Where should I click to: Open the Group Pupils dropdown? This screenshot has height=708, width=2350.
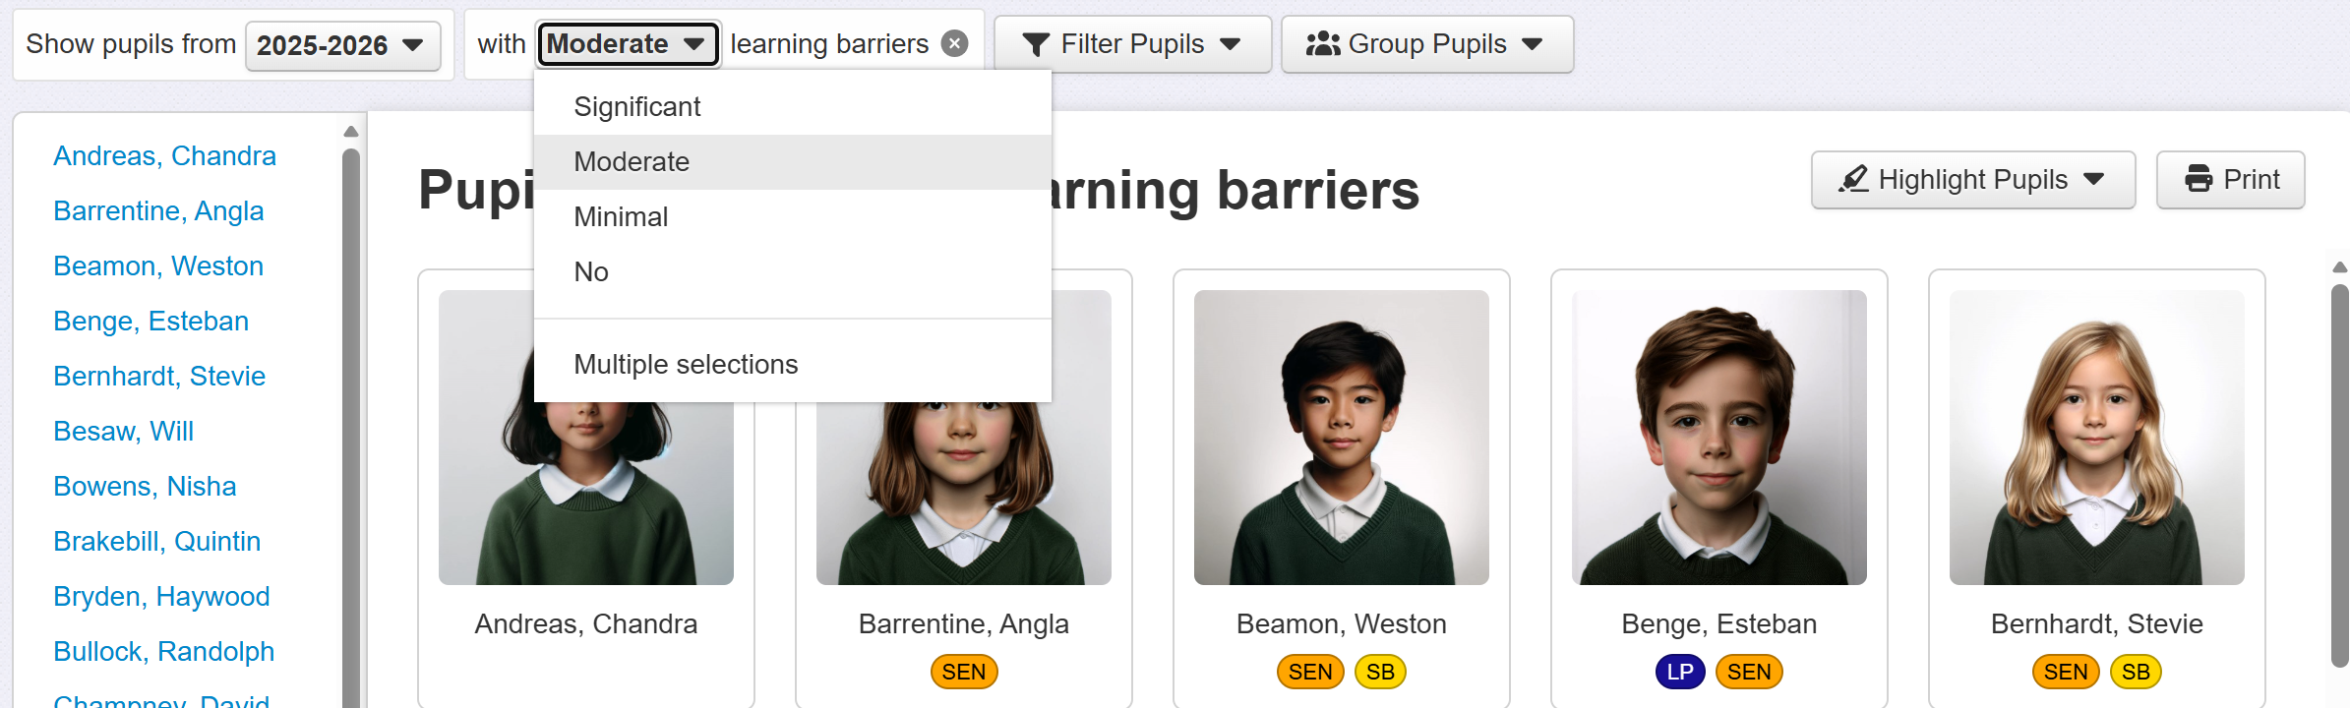[x=1427, y=44]
